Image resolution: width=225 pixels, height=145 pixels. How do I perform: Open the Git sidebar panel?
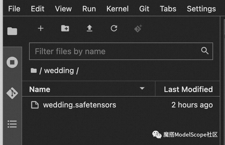(x=12, y=93)
